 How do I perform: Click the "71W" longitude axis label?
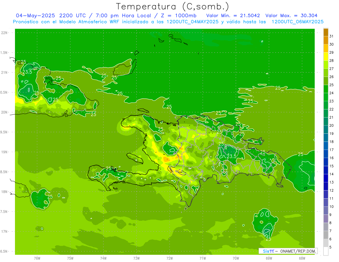click(203, 258)
